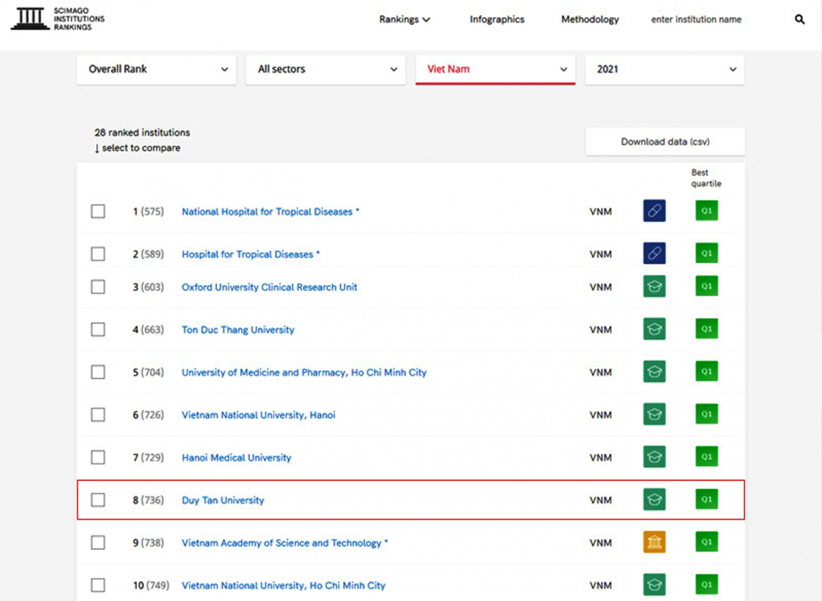Click the university icon for Hanoi Medical University
This screenshot has width=822, height=601.
pyautogui.click(x=654, y=457)
